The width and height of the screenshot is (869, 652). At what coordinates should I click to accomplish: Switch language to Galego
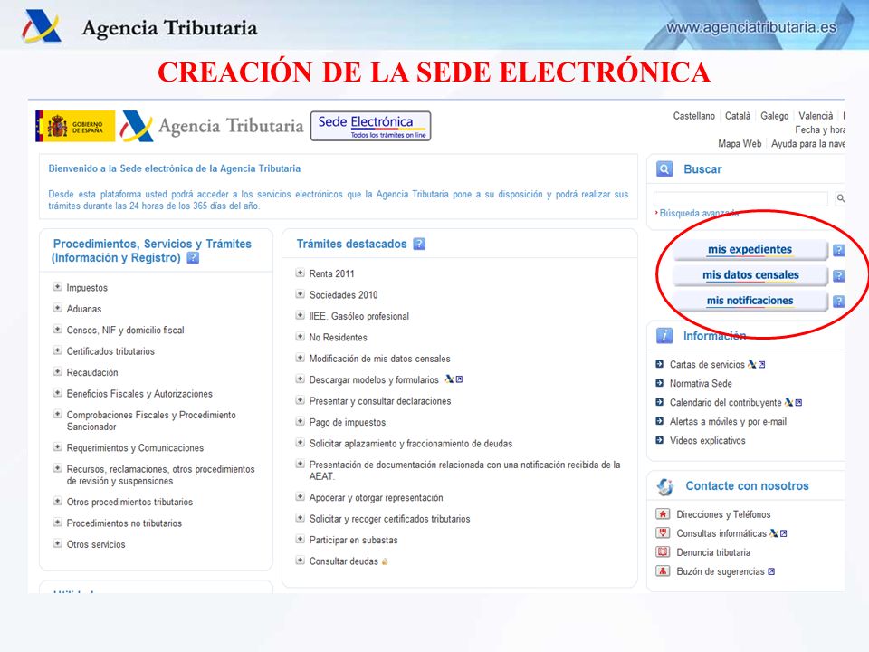coord(774,116)
